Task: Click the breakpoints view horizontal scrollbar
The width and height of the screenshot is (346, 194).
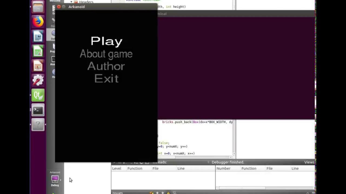Action: point(242,188)
